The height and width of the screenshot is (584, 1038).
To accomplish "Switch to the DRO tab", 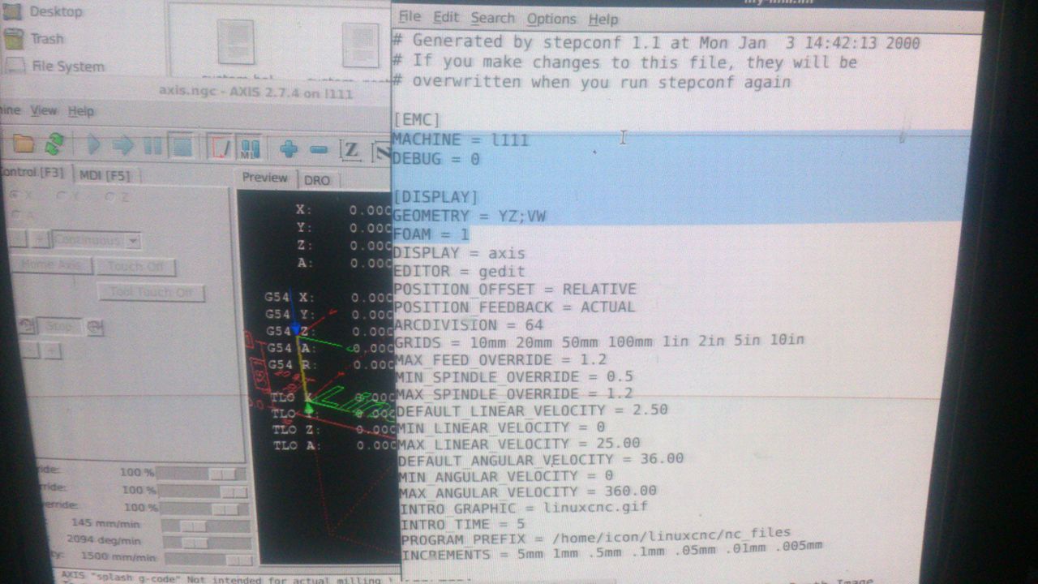I will [x=317, y=179].
